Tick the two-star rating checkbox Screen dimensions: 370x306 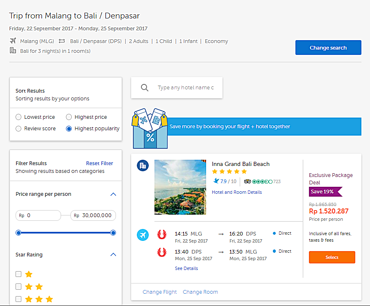[18, 286]
